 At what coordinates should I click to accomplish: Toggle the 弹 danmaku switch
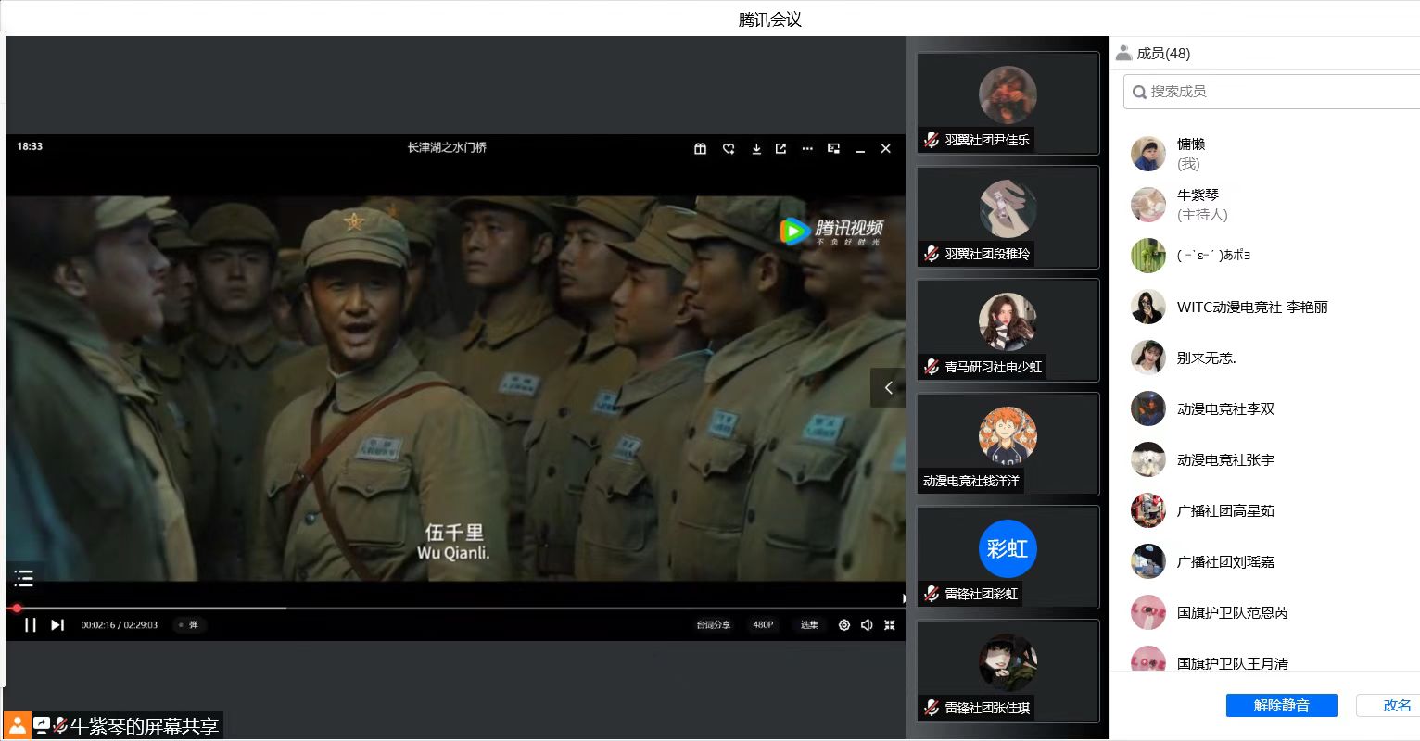coord(189,625)
